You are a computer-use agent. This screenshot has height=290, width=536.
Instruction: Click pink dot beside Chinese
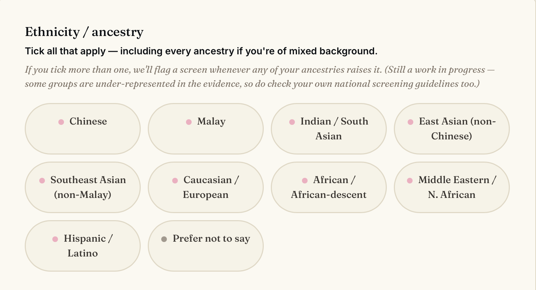tap(61, 122)
